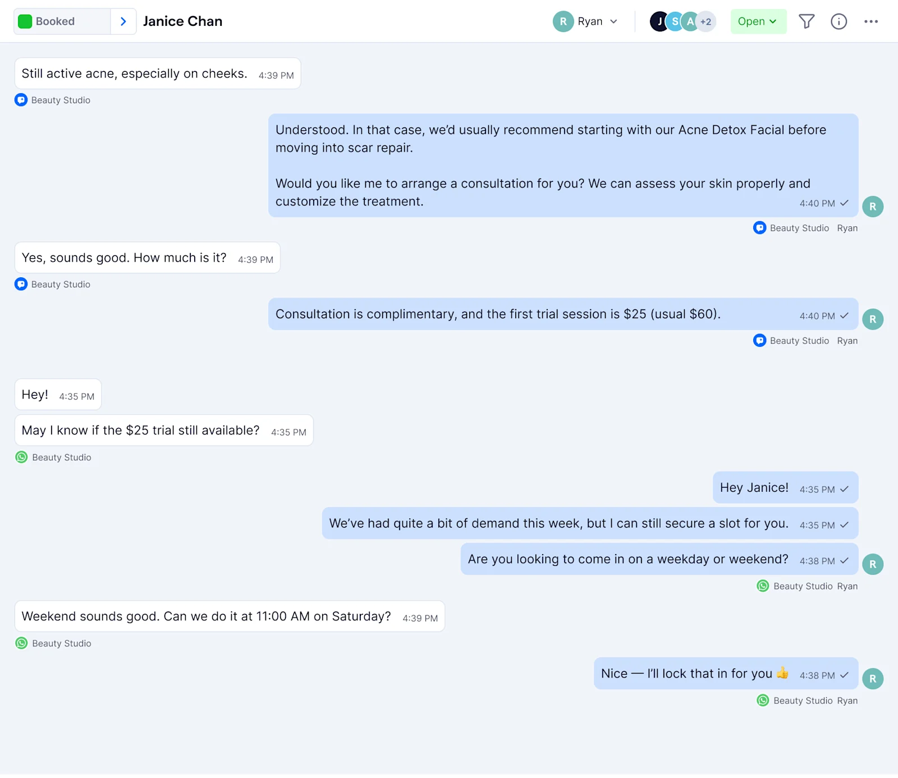Click the Janice Chan contact name
This screenshot has height=778, width=898.
[x=182, y=21]
